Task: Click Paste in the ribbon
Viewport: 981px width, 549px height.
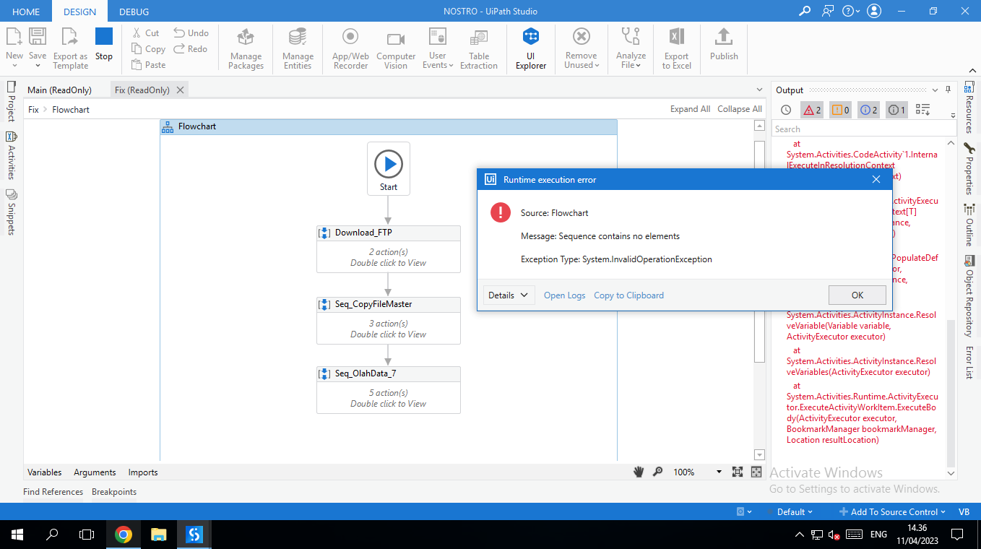Action: coord(148,64)
